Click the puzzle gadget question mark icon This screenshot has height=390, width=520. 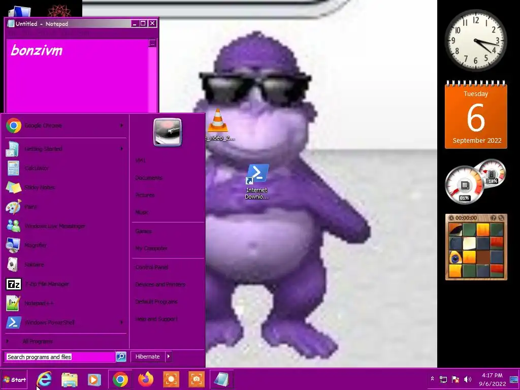pos(493,218)
